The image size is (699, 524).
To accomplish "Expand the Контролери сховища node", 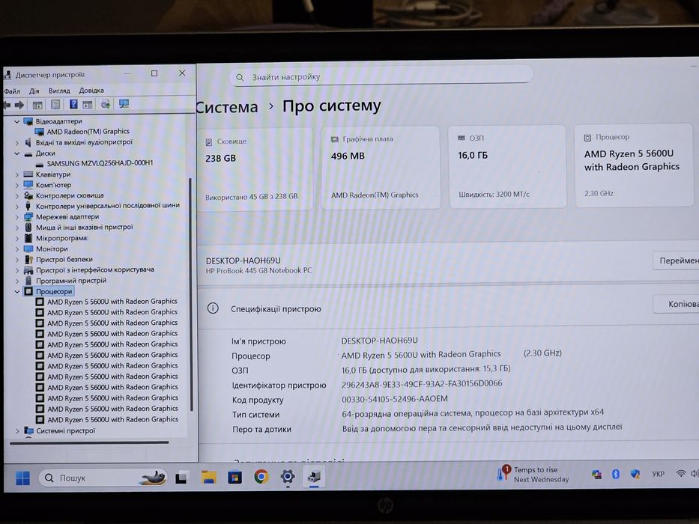I will [x=16, y=196].
